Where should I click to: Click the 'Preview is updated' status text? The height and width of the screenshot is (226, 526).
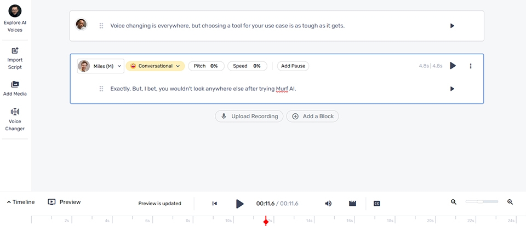pyautogui.click(x=159, y=203)
